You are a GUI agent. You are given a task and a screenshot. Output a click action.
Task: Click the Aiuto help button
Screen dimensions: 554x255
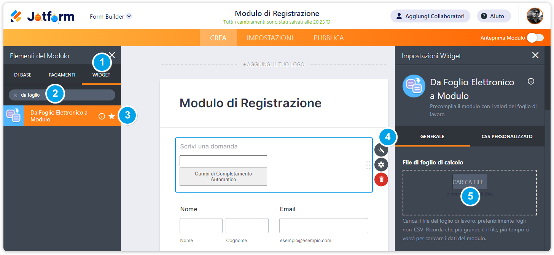click(494, 16)
